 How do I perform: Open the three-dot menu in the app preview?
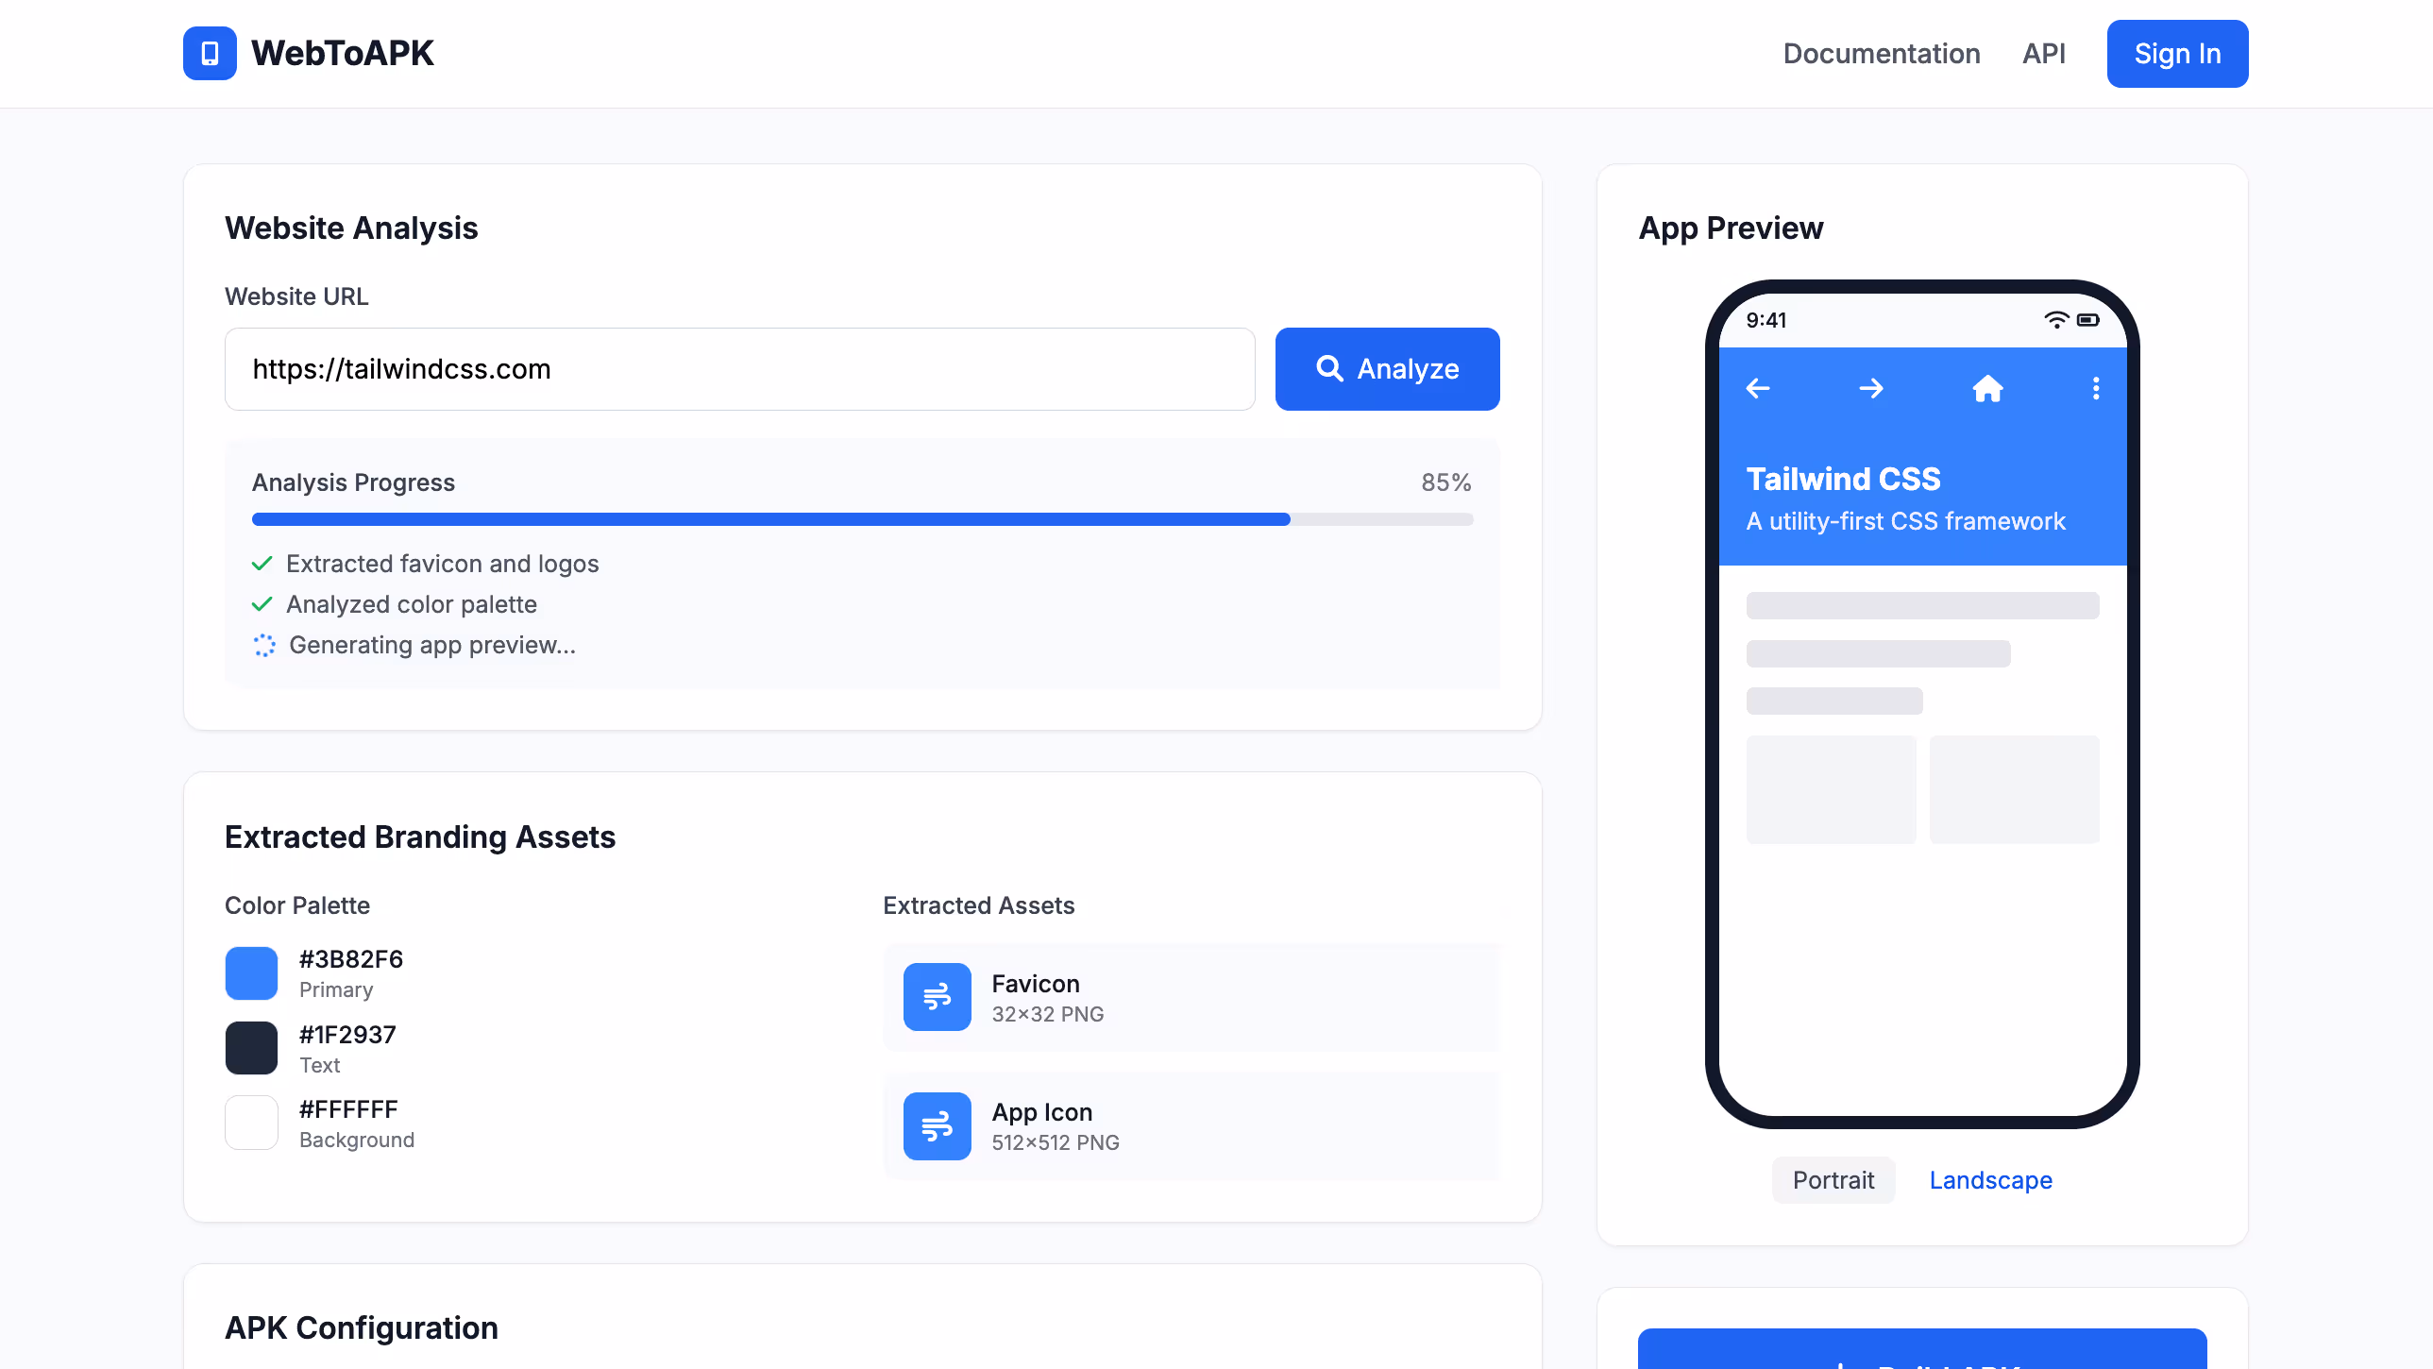pos(2095,388)
